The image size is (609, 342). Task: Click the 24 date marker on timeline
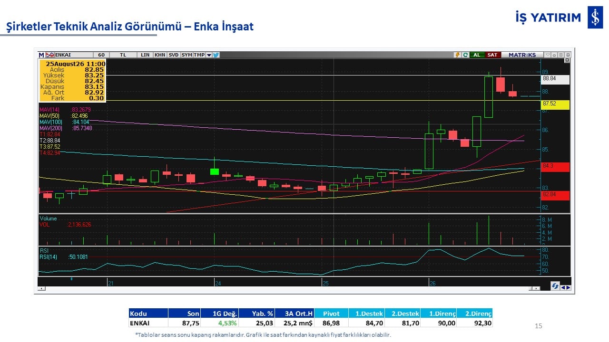point(218,284)
